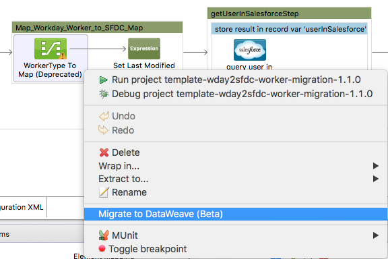Click the Redo menu entry

click(236, 130)
